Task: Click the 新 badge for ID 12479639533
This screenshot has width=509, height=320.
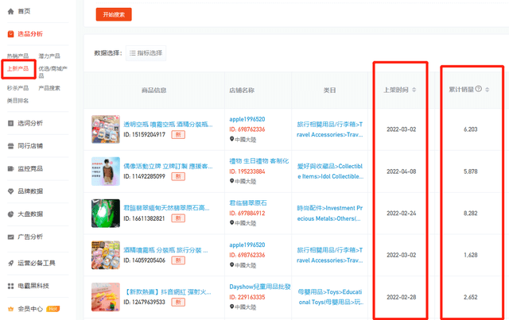Action: tap(178, 303)
